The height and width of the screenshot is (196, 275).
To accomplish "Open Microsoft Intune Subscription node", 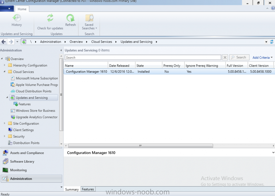I will (34, 78).
